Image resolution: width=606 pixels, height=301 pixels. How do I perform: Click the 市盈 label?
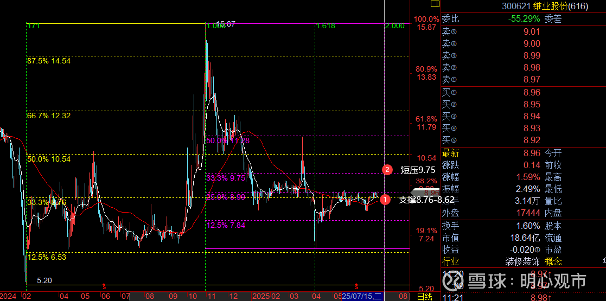tap(553, 250)
